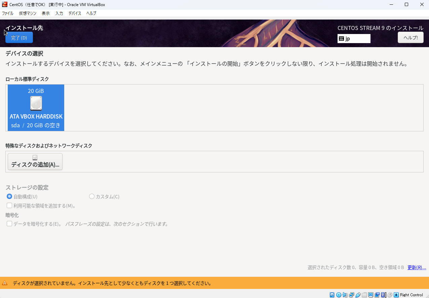Click the mouse integration status icon
Image resolution: width=429 pixels, height=298 pixels.
390,295
